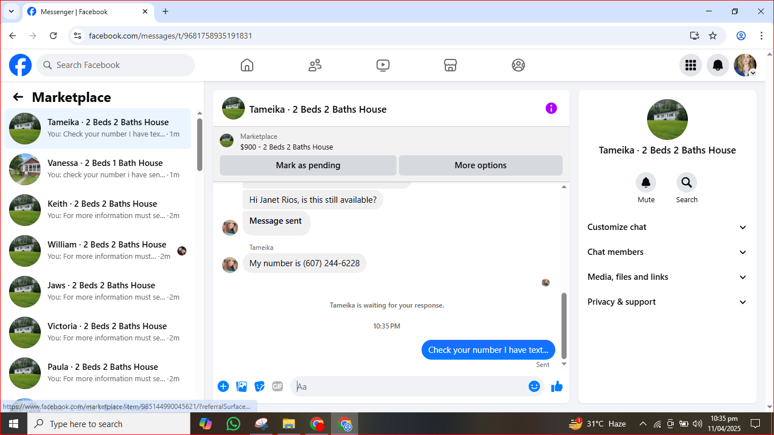Click the large listing photo in right panel
The image size is (774, 435).
coord(667,120)
